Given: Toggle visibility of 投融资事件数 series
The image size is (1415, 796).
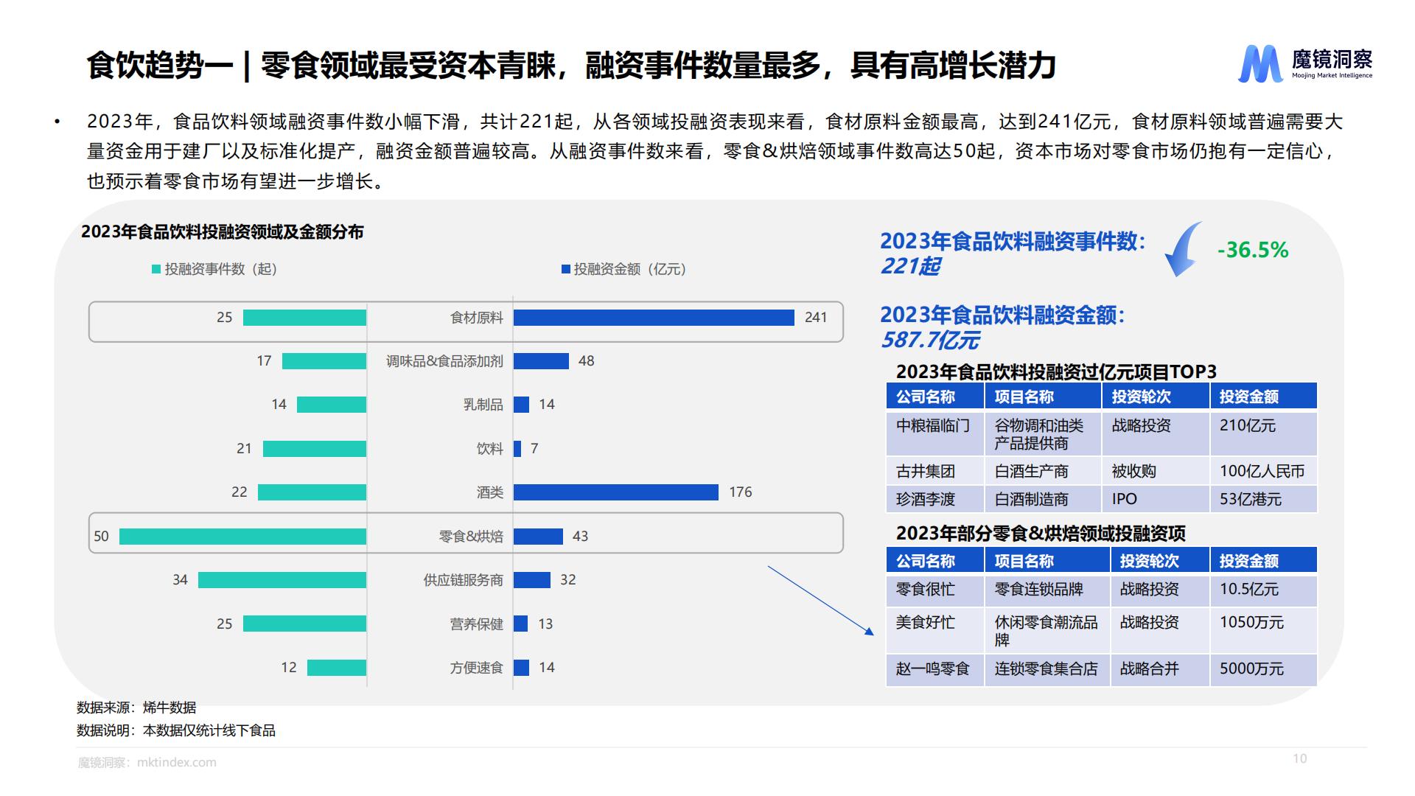Looking at the screenshot, I should click(x=214, y=270).
